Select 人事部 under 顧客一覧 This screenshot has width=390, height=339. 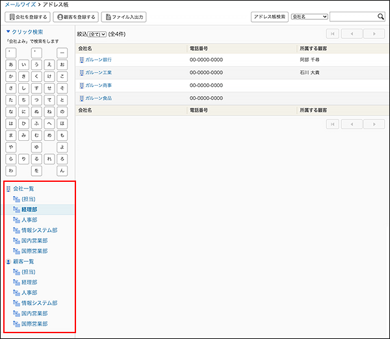coord(29,293)
